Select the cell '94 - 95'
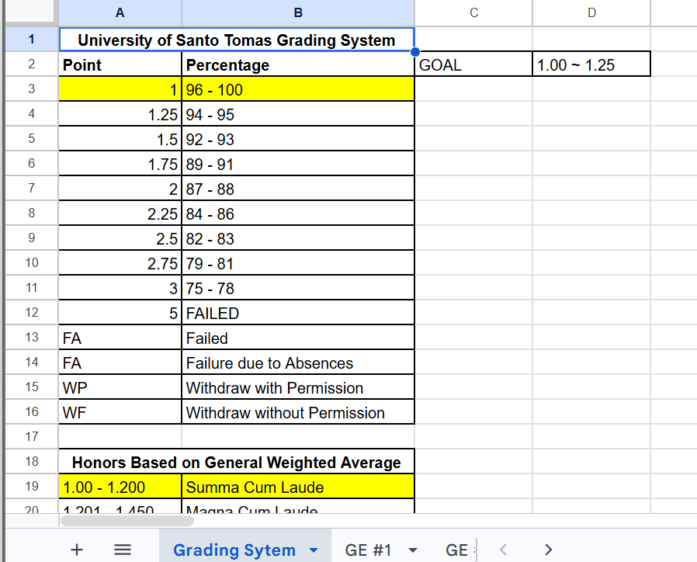The width and height of the screenshot is (697, 562). pos(298,114)
